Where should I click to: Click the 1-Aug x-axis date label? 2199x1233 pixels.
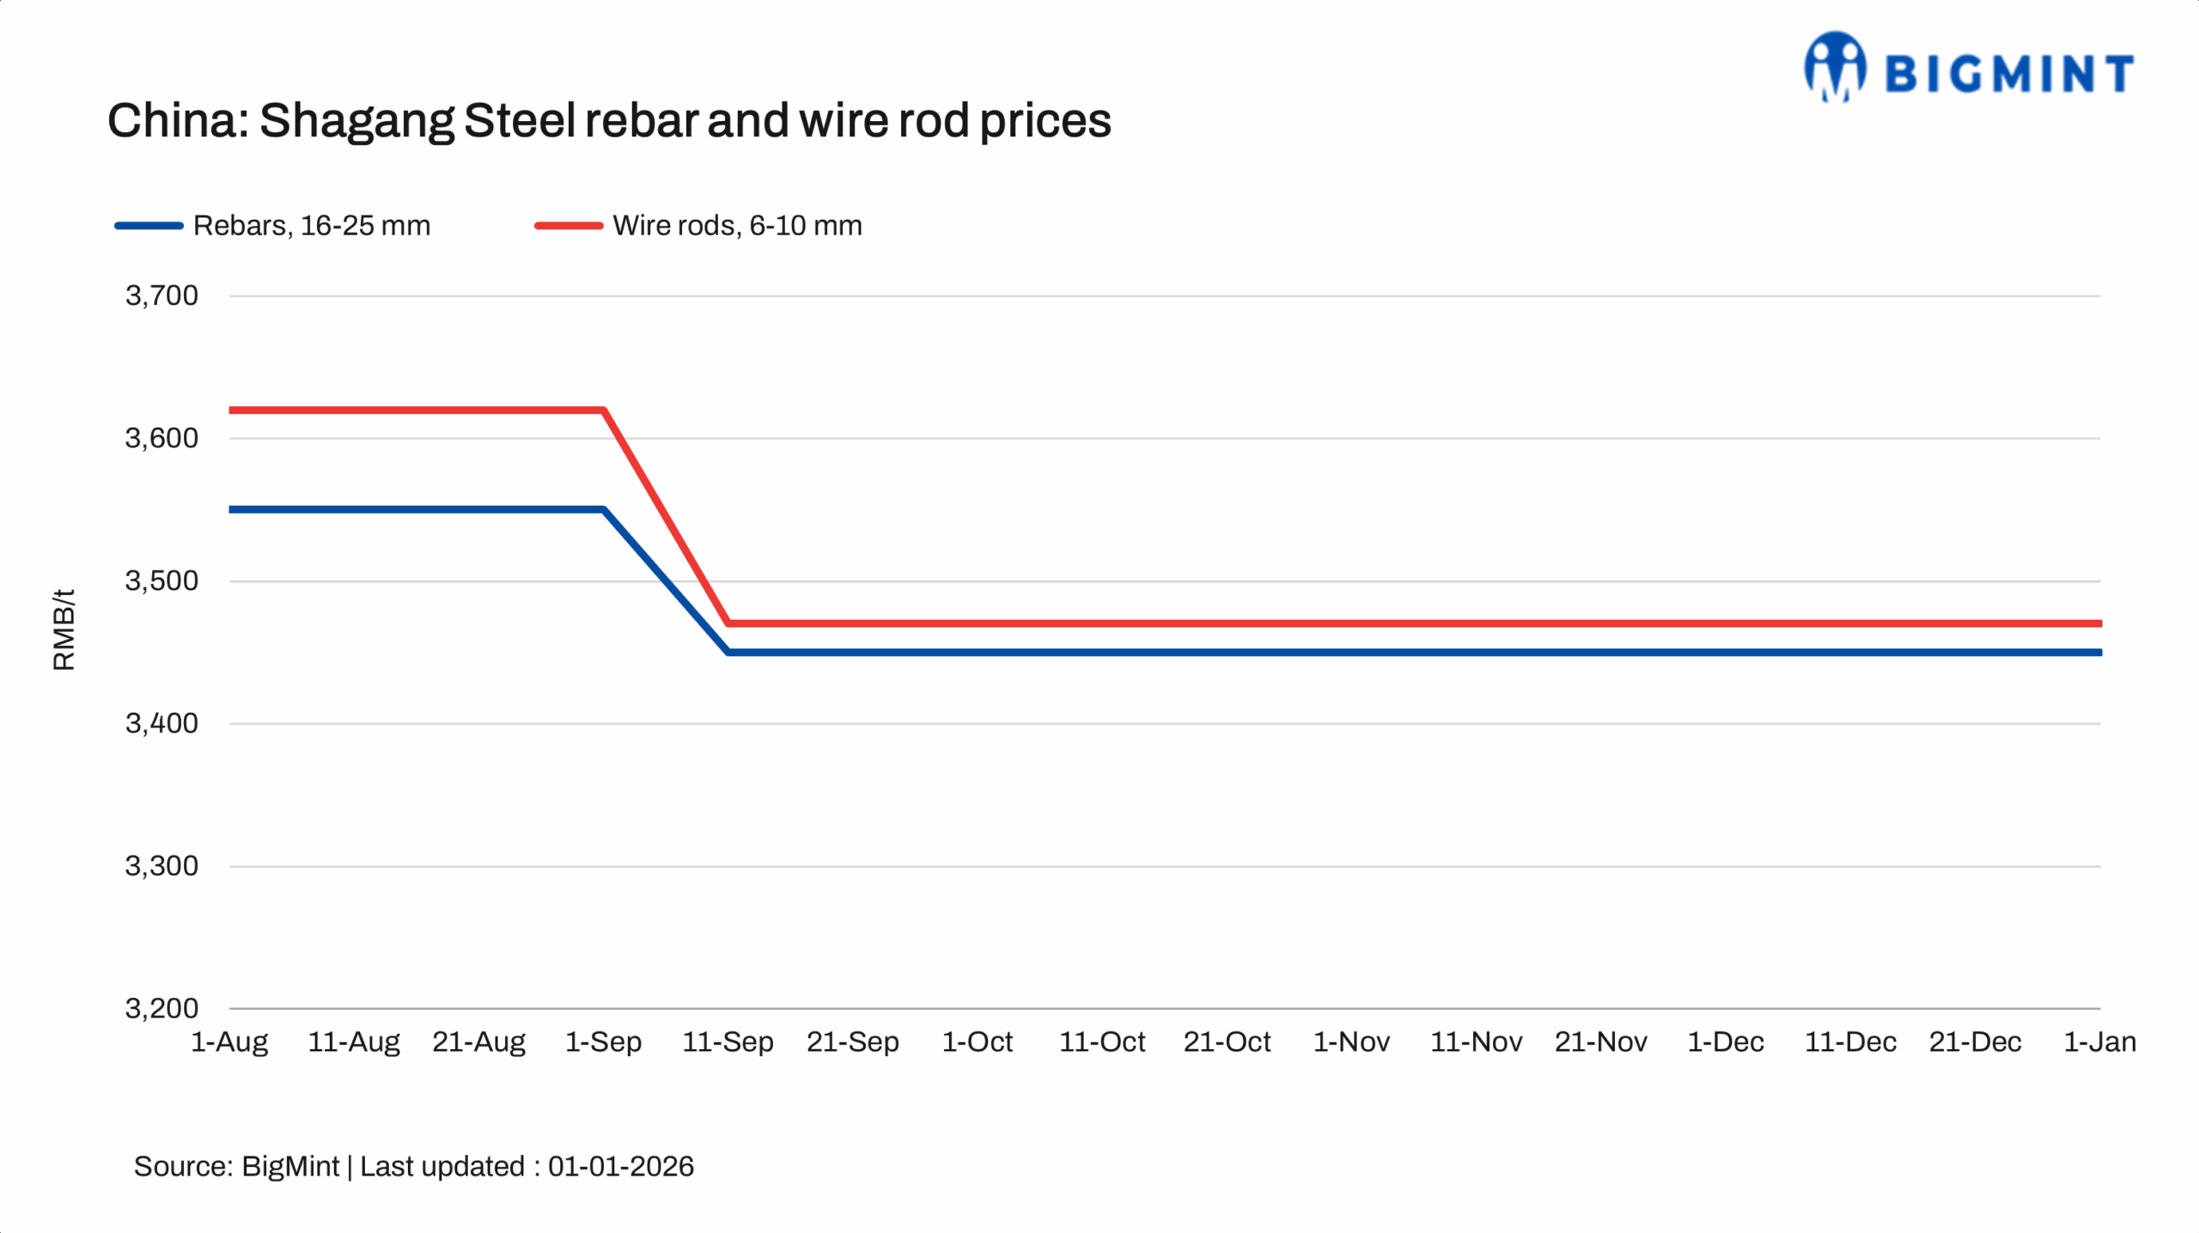tap(229, 1042)
